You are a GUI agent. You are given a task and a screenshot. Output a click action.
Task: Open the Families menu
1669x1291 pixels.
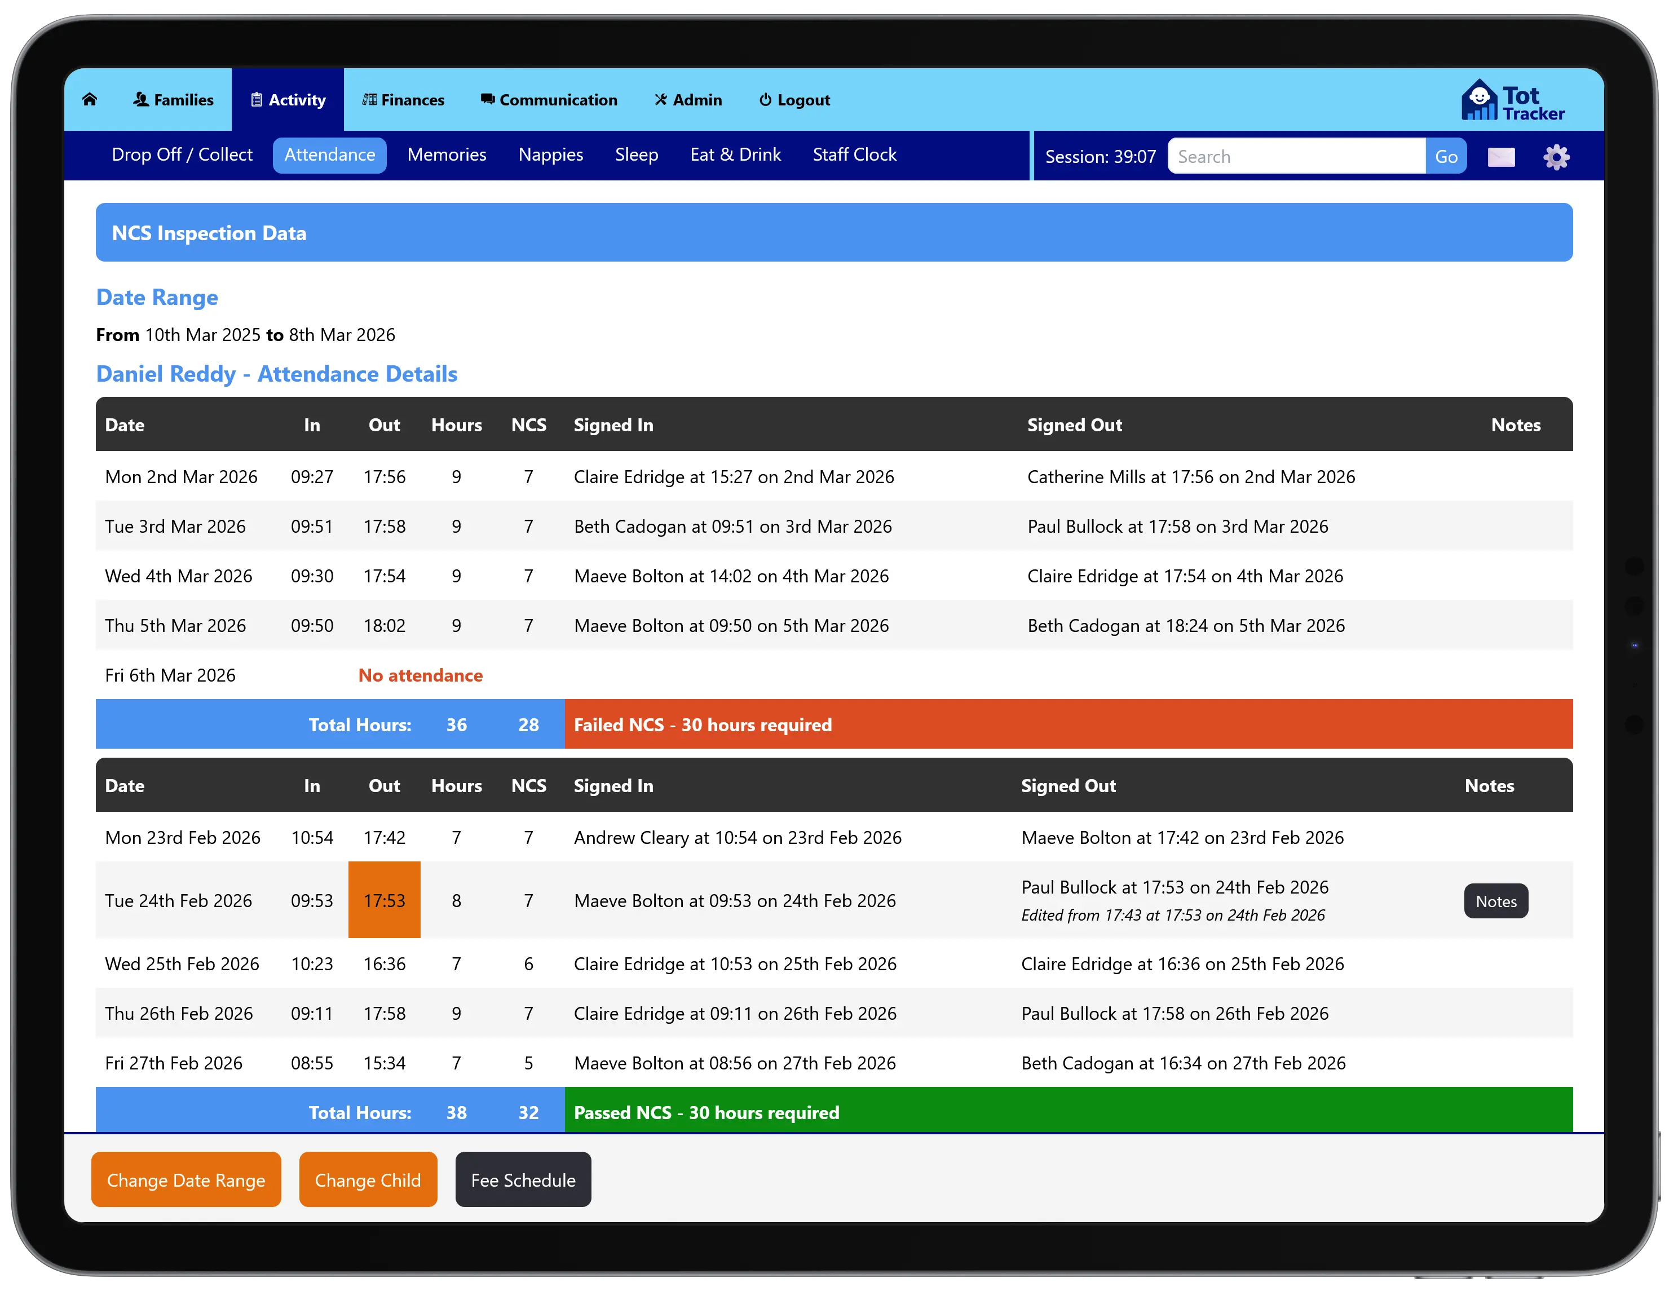click(174, 99)
